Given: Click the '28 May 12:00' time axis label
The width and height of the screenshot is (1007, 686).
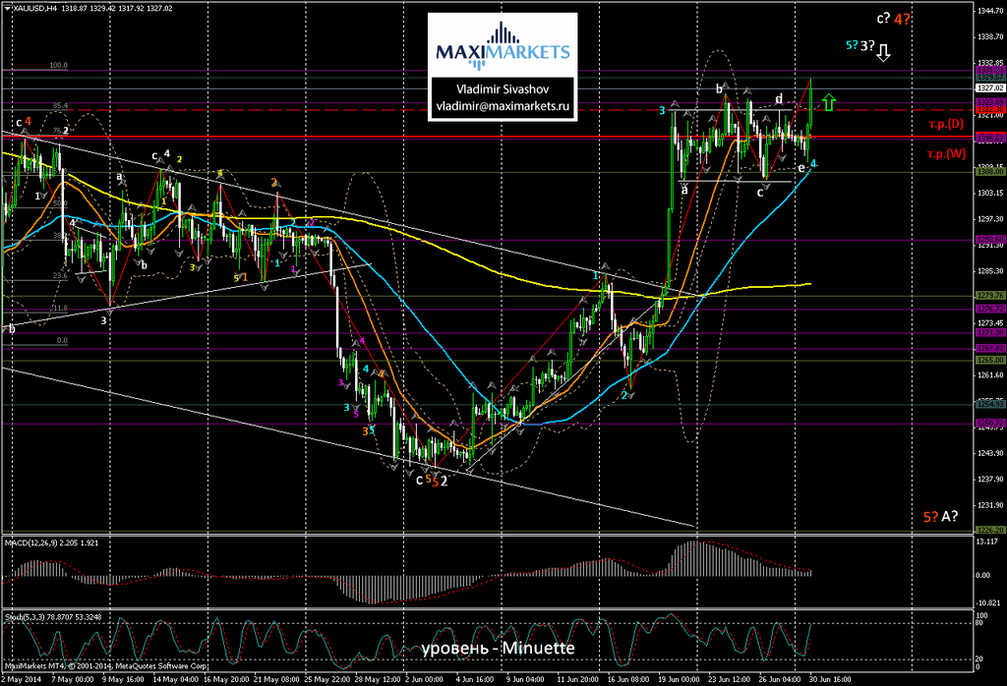Looking at the screenshot, I should coord(377,679).
